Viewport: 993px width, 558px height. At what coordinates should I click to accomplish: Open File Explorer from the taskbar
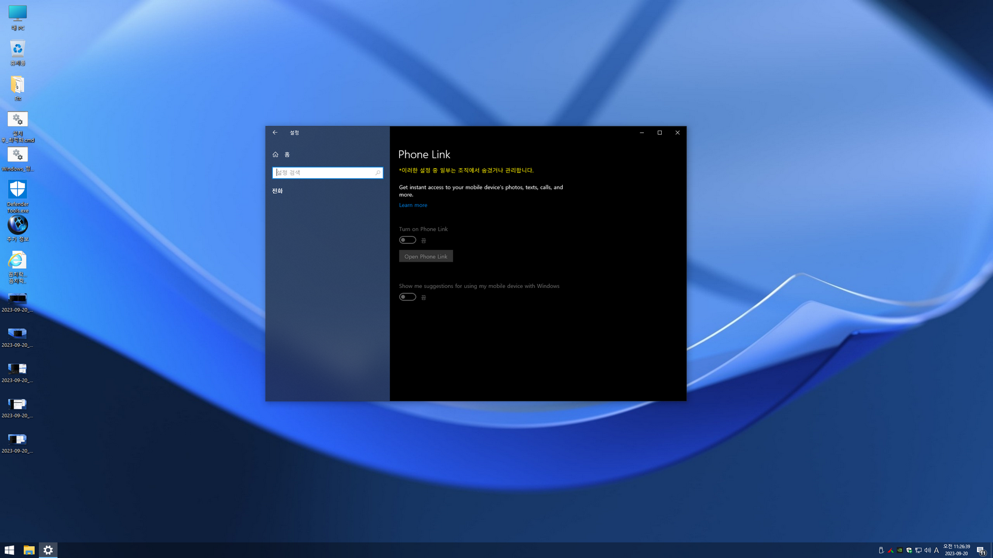coord(29,550)
